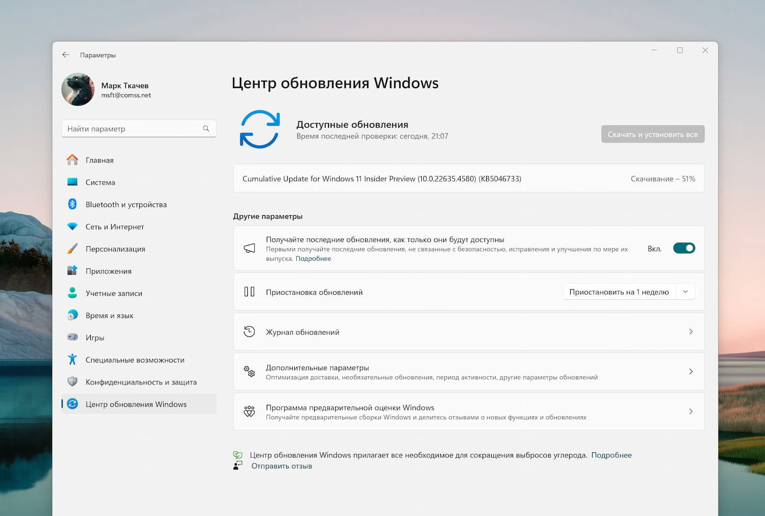Click the large blue update arrows icon
The height and width of the screenshot is (516, 765).
tap(260, 130)
